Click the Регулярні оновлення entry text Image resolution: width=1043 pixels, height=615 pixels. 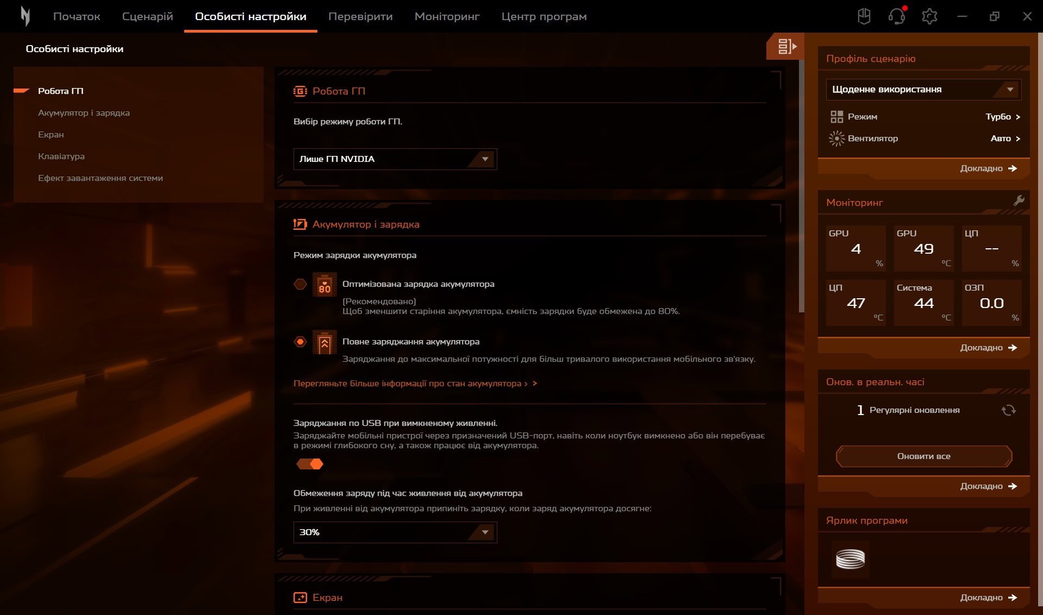click(914, 410)
